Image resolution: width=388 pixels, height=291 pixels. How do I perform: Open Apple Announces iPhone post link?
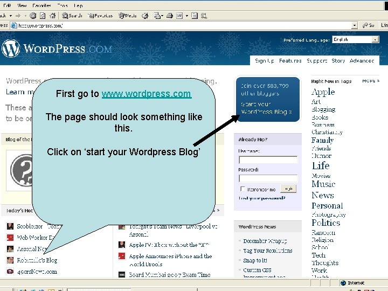[x=170, y=260]
